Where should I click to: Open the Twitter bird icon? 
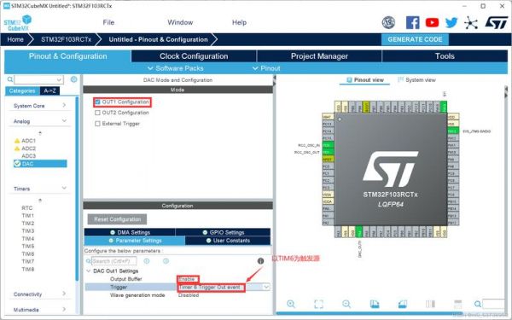point(451,22)
